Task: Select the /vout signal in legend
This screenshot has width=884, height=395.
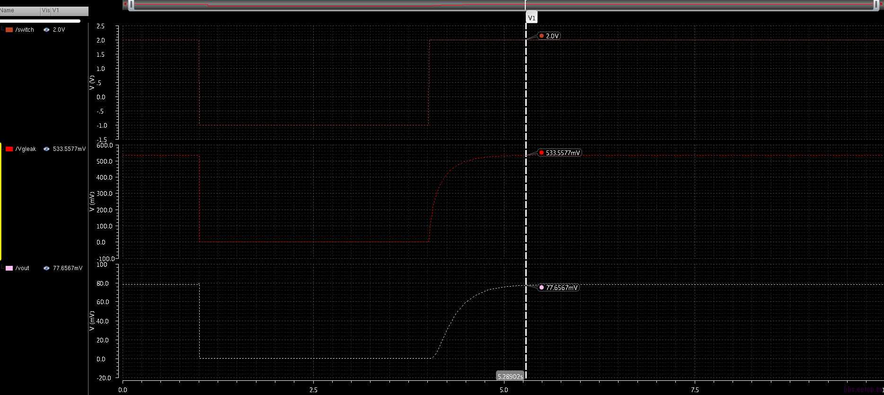Action: pyautogui.click(x=22, y=268)
